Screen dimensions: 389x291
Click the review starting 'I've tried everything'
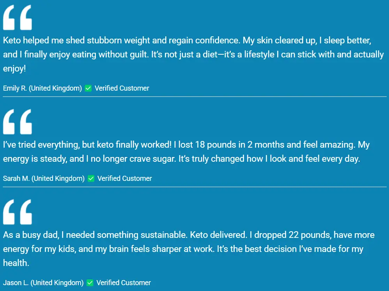[186, 152]
